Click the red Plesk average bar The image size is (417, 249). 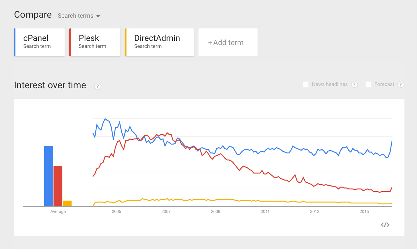pyautogui.click(x=58, y=186)
